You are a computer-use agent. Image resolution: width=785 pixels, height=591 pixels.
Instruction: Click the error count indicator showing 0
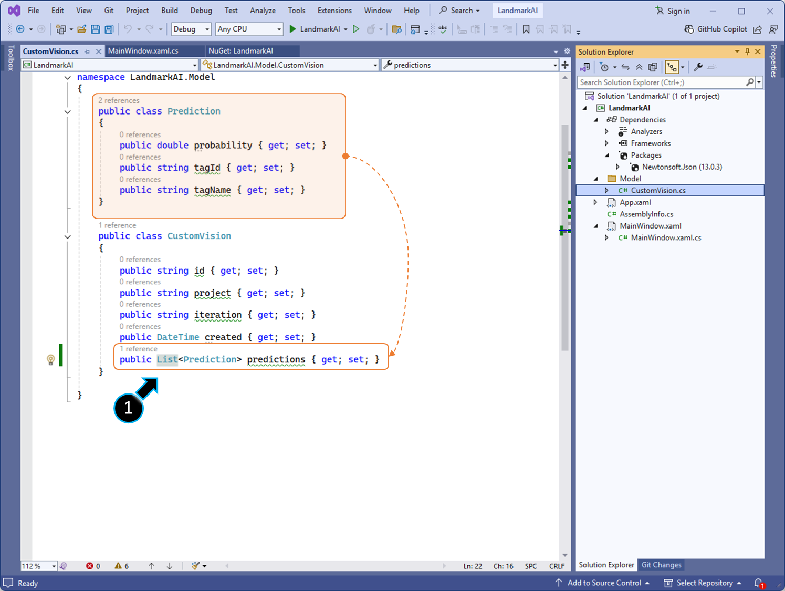93,566
